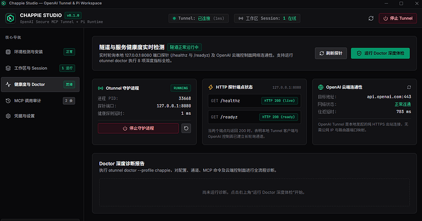Click the signal icon of Otunnel 守护进程

pyautogui.click(x=100, y=88)
